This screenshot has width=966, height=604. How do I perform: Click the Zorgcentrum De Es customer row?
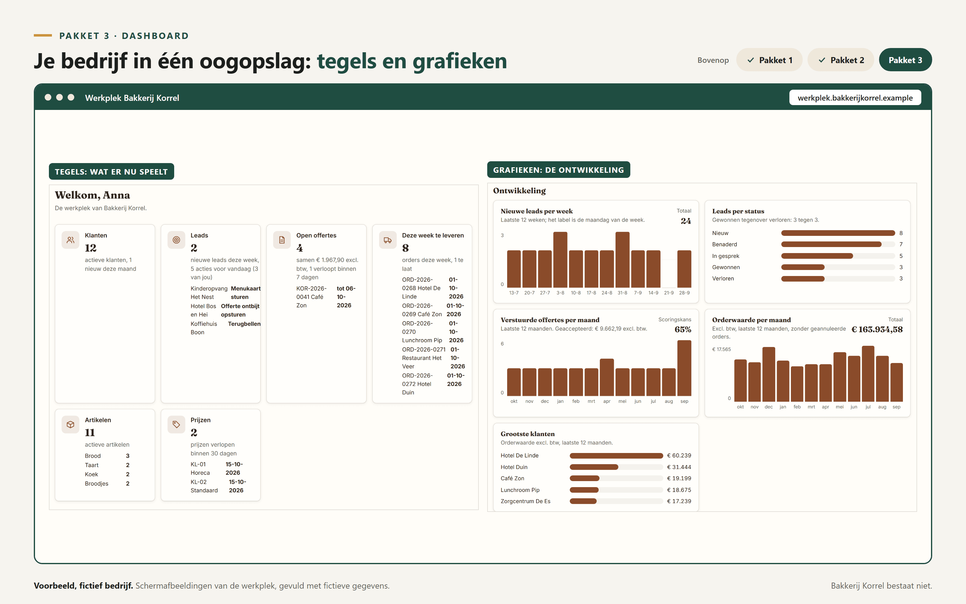click(x=596, y=501)
